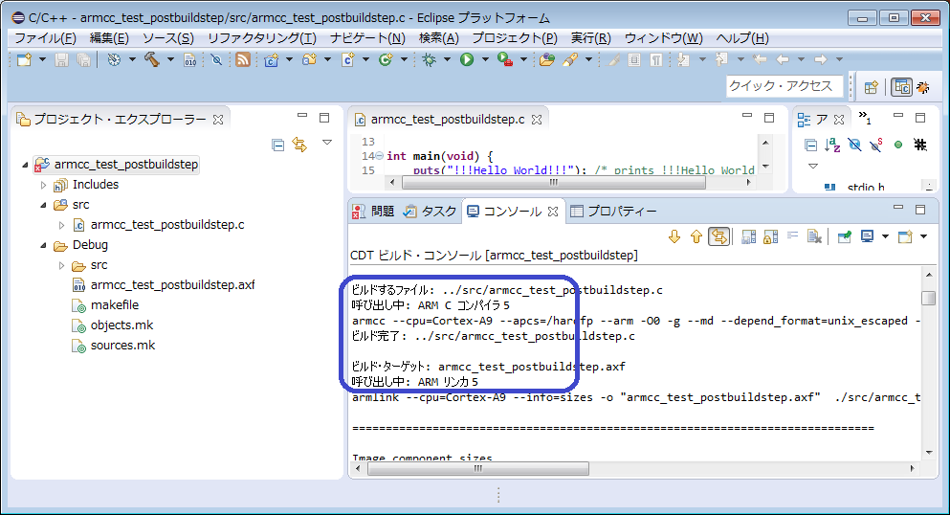This screenshot has width=950, height=515.
Task: Click the New class green C icon
Action: coord(386,59)
